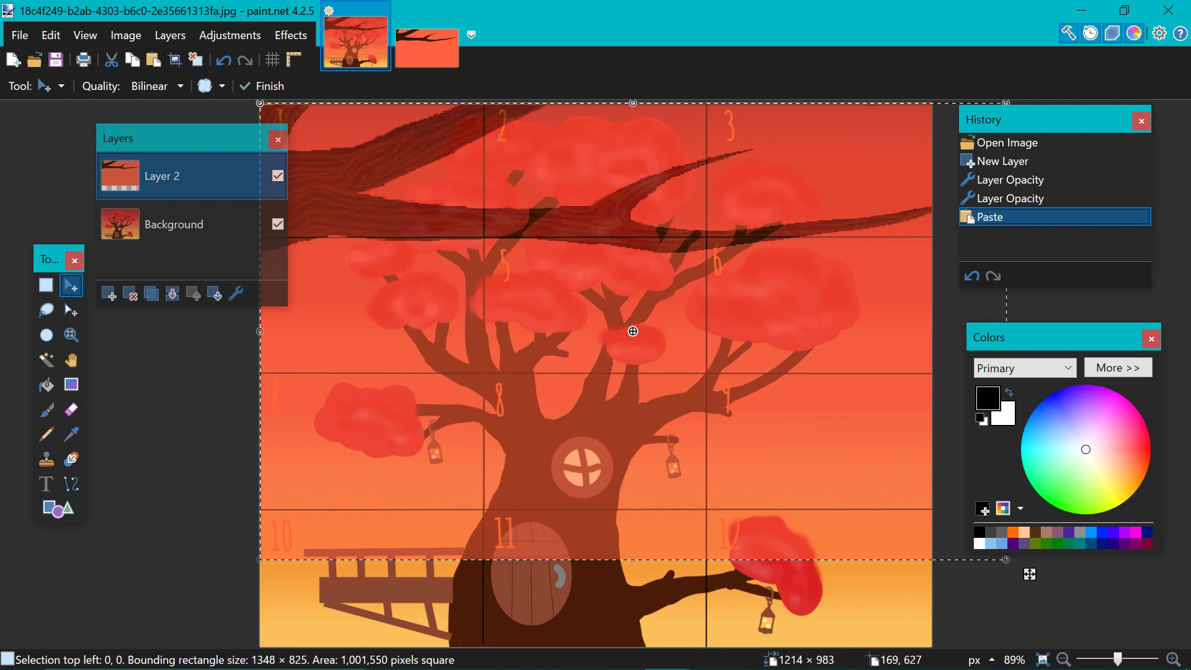Image resolution: width=1191 pixels, height=670 pixels.
Task: Select the Paint Bucket tool
Action: (47, 385)
